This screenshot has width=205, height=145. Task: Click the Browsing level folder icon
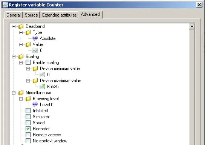coord(28,99)
